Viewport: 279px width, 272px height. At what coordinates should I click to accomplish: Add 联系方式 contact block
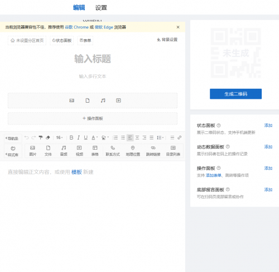(113, 151)
